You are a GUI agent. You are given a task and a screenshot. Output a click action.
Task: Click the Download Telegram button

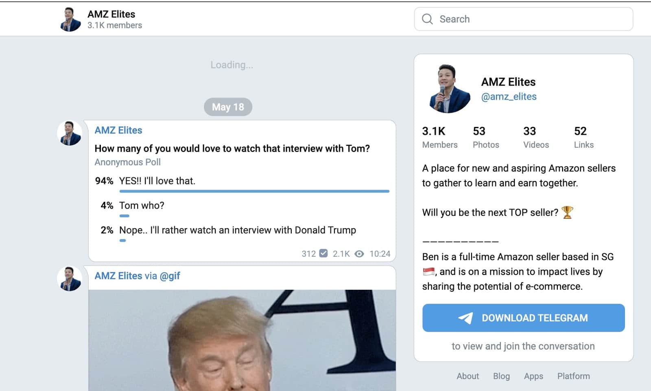point(523,318)
